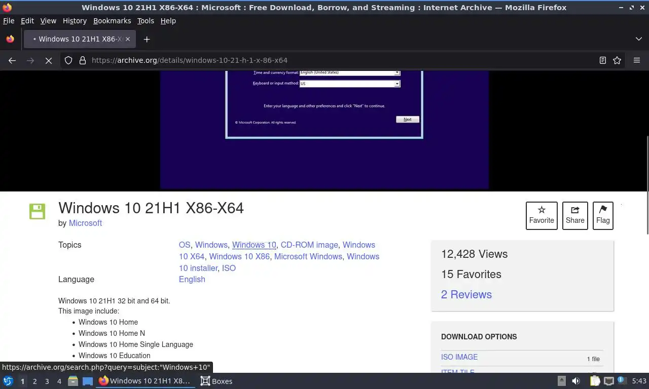Follow the Windows 10 topic link
Viewport: 649px width, 389px height.
[x=254, y=245]
